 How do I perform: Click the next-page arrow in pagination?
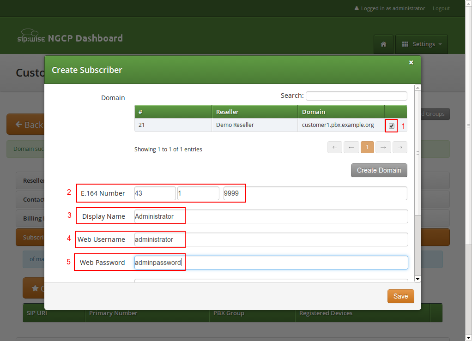coord(383,147)
